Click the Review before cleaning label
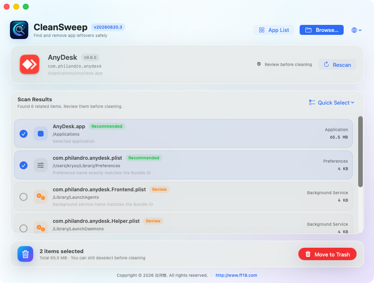This screenshot has height=283, width=374. pos(288,64)
